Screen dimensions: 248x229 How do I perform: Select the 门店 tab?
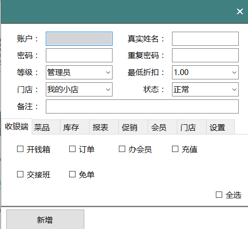point(191,127)
